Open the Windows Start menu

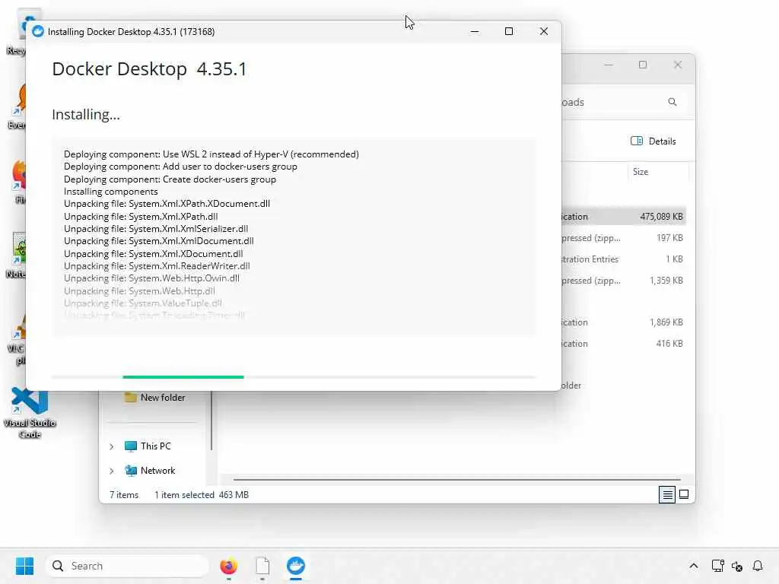coord(24,566)
